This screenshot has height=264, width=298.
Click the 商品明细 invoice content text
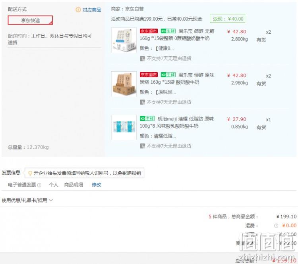tap(74, 185)
